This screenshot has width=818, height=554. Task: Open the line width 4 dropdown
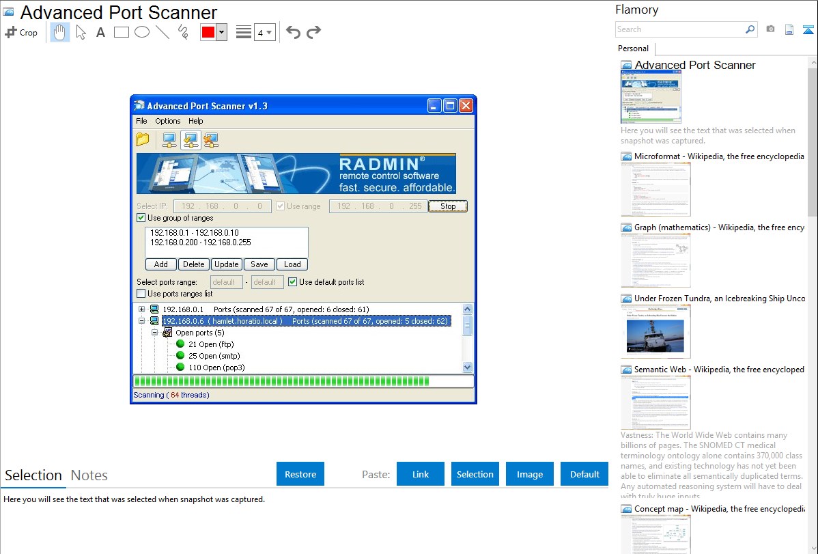[x=264, y=32]
